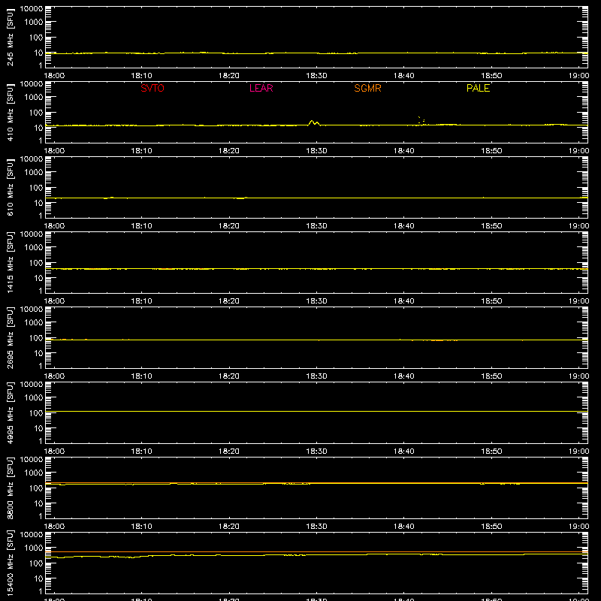This screenshot has height=601, width=601.
Task: Click the 100 y-axis label in 610 MHz panel
Action: [x=36, y=187]
